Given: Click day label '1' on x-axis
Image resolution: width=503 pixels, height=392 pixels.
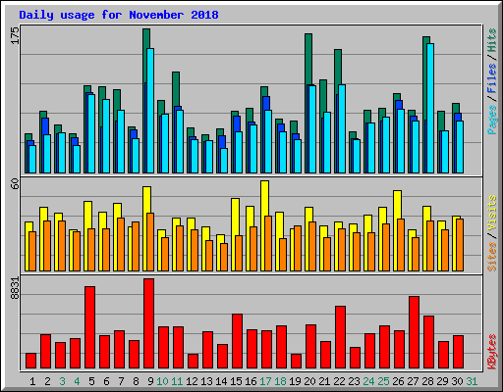Looking at the screenshot, I should (x=32, y=381).
